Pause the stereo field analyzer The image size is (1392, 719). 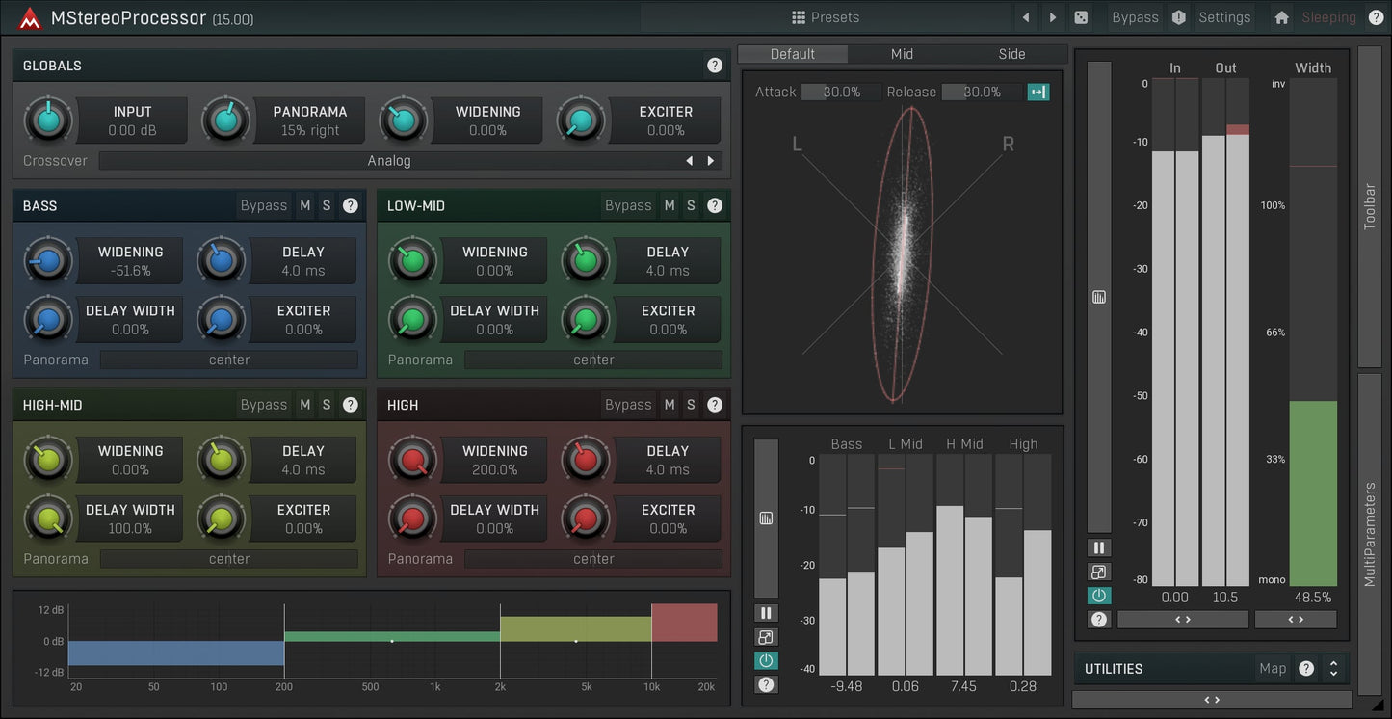1098,546
